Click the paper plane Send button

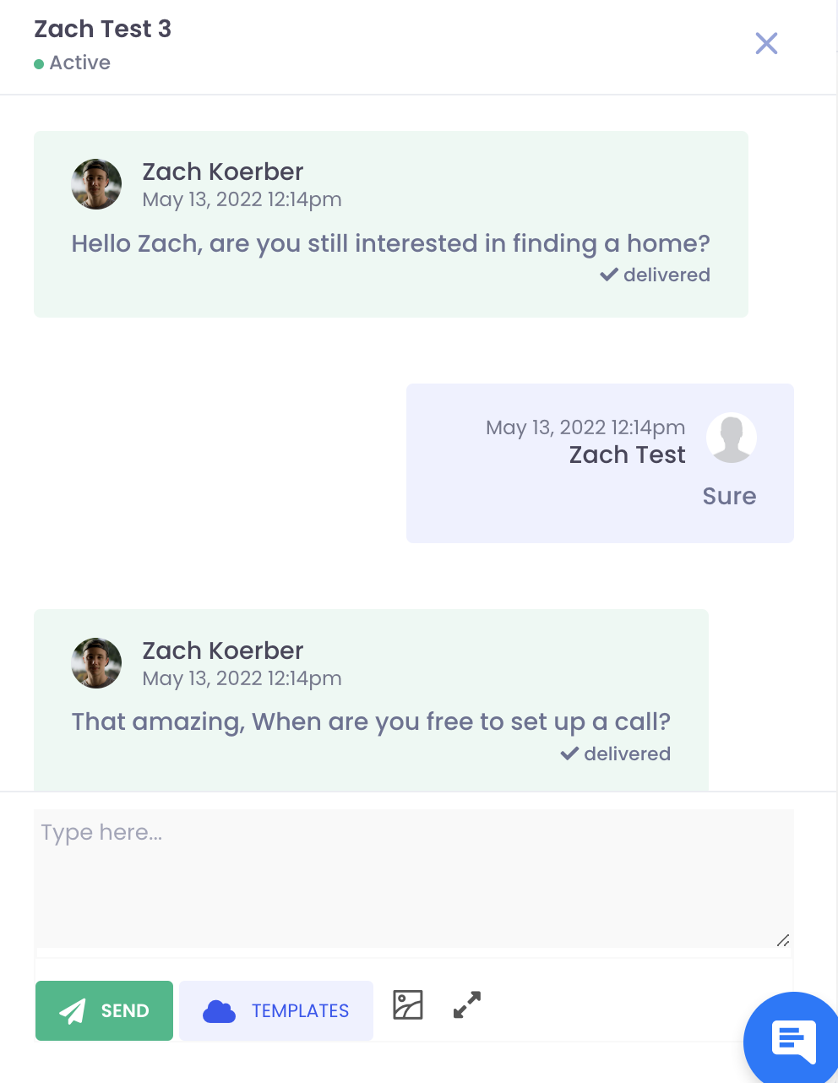(105, 1010)
